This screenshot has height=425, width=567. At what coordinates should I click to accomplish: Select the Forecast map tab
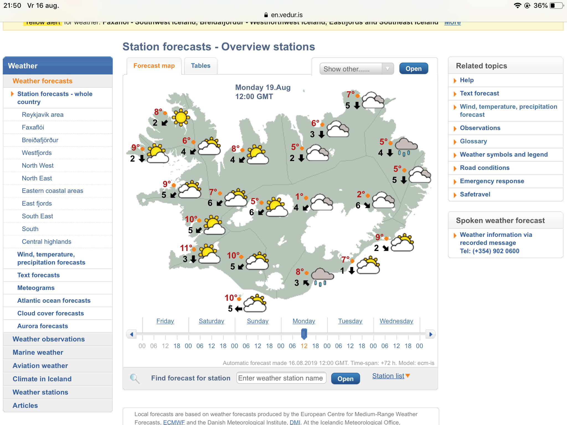(x=154, y=66)
